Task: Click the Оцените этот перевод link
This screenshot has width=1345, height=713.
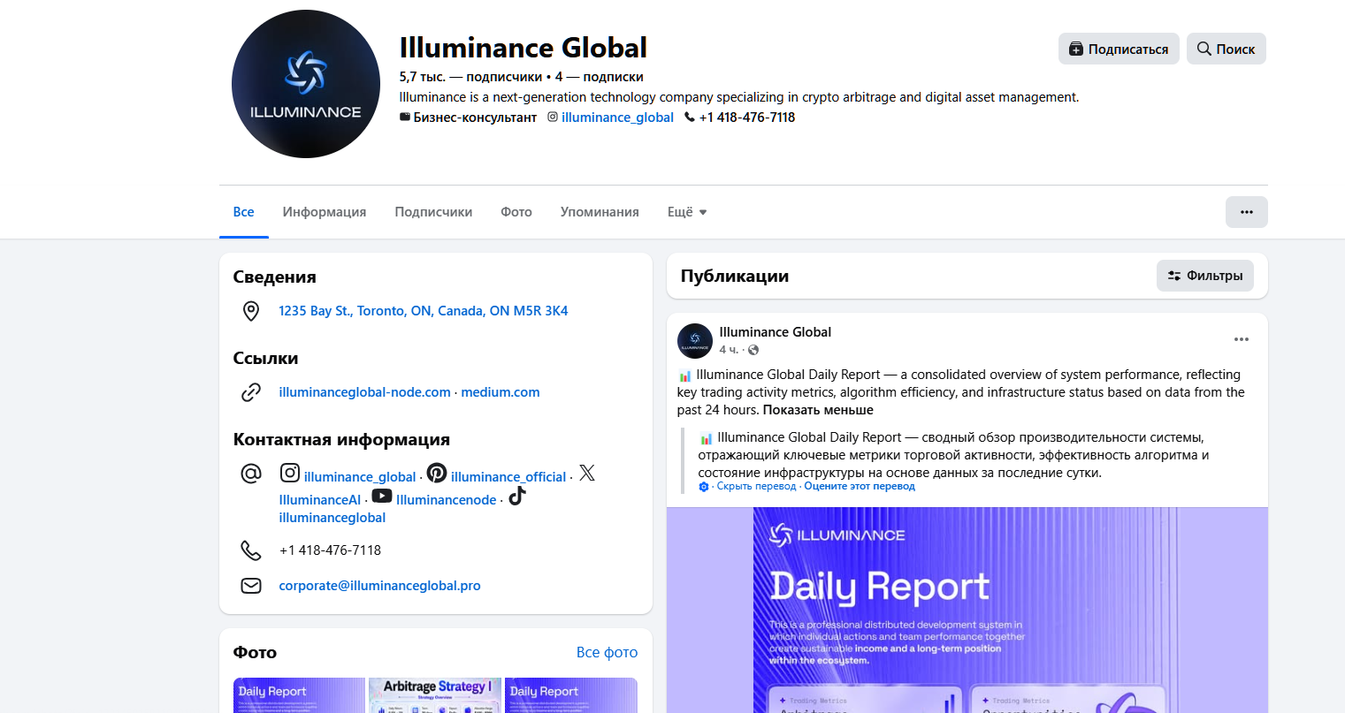Action: [x=860, y=487]
